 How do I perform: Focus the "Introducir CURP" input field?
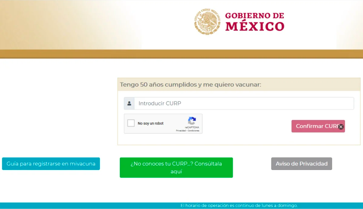(x=244, y=103)
